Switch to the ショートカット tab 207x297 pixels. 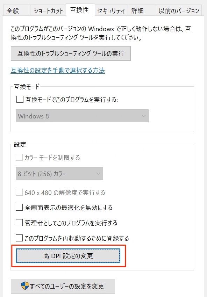(48, 10)
